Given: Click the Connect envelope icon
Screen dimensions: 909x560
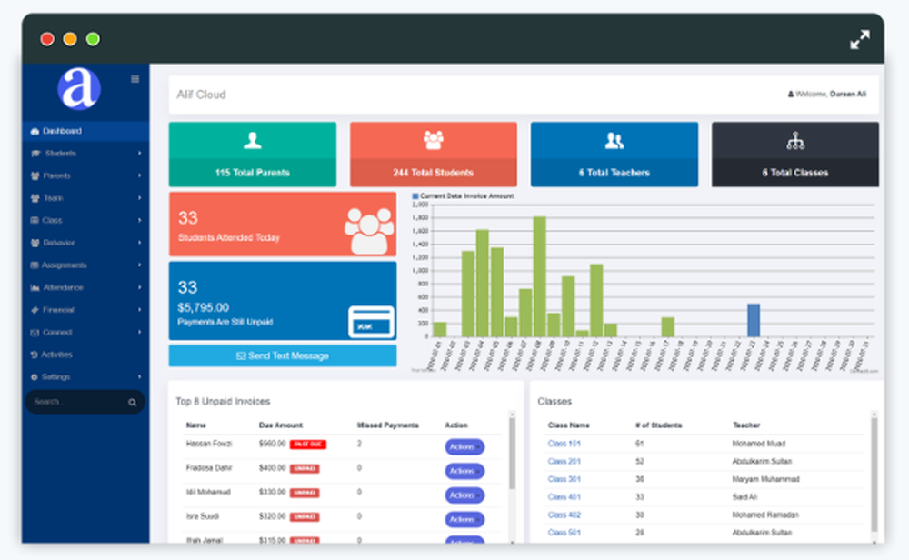Looking at the screenshot, I should [x=35, y=332].
